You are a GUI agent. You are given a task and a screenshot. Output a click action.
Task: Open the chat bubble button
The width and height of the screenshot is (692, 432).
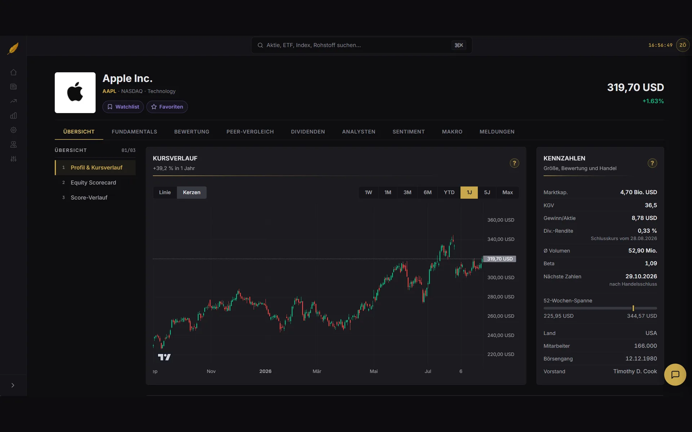675,374
